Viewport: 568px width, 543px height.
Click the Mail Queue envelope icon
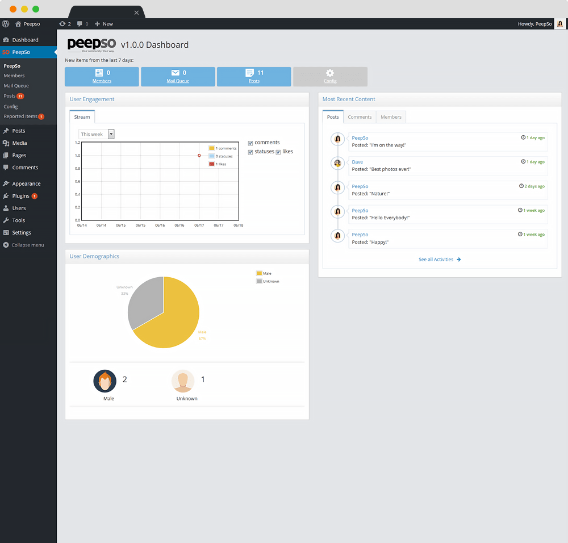pyautogui.click(x=176, y=73)
